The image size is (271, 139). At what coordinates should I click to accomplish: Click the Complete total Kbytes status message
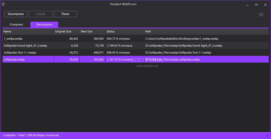click(x=31, y=135)
